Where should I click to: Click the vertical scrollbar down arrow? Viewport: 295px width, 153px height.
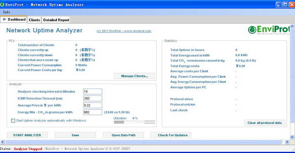coord(292,137)
